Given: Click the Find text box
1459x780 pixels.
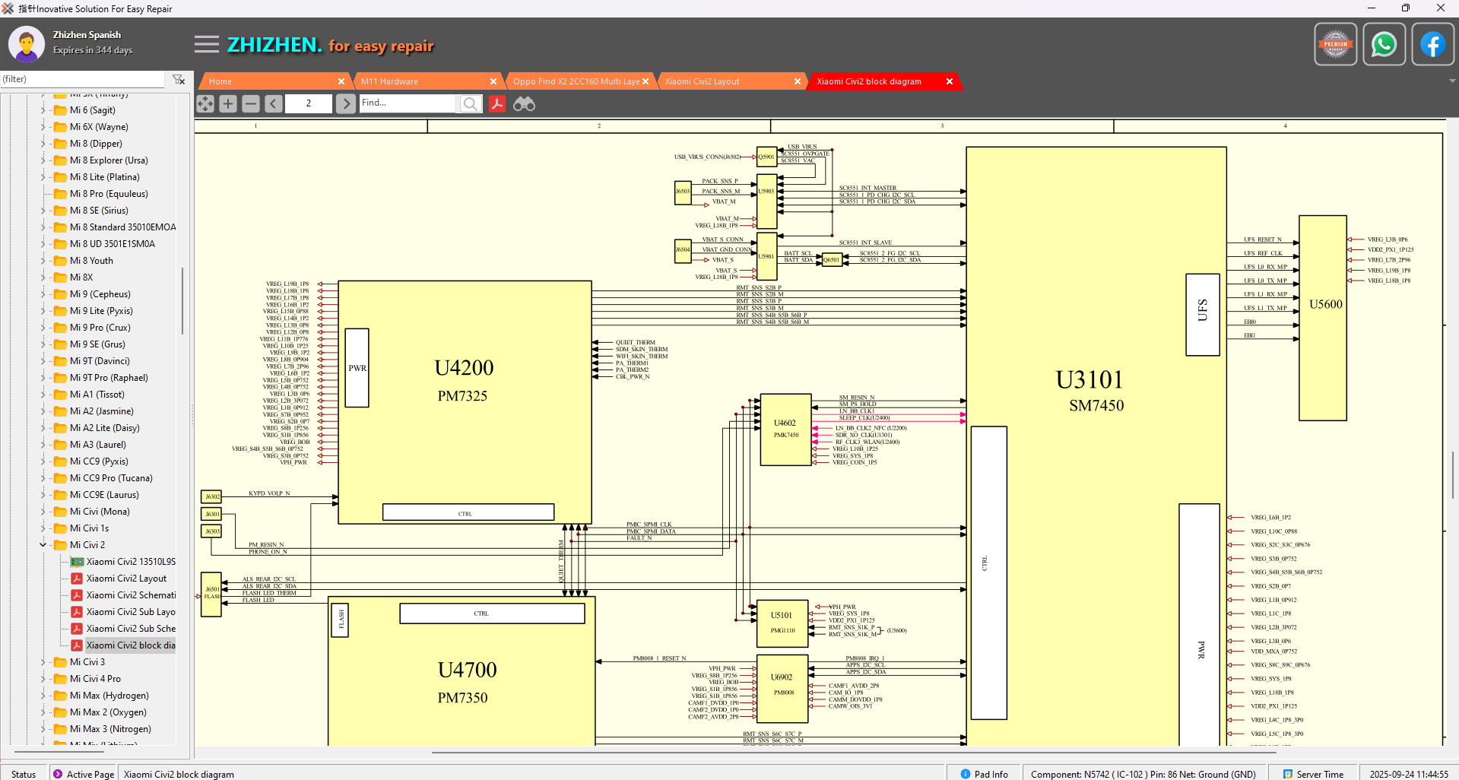Looking at the screenshot, I should click(x=408, y=103).
